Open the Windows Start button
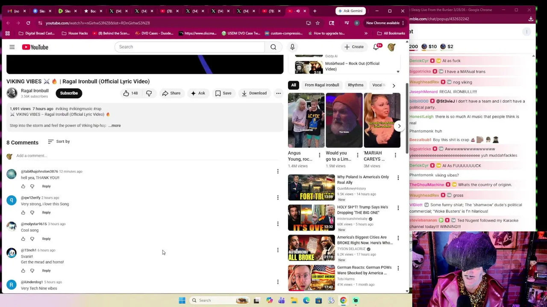Viewport: 547px width, 307px height. tap(182, 301)
